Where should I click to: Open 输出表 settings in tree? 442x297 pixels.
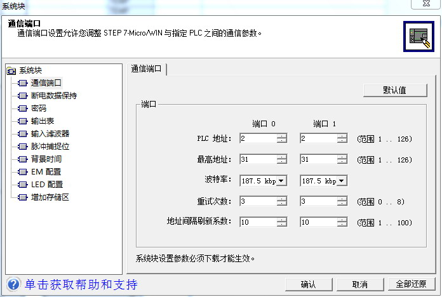click(x=42, y=121)
